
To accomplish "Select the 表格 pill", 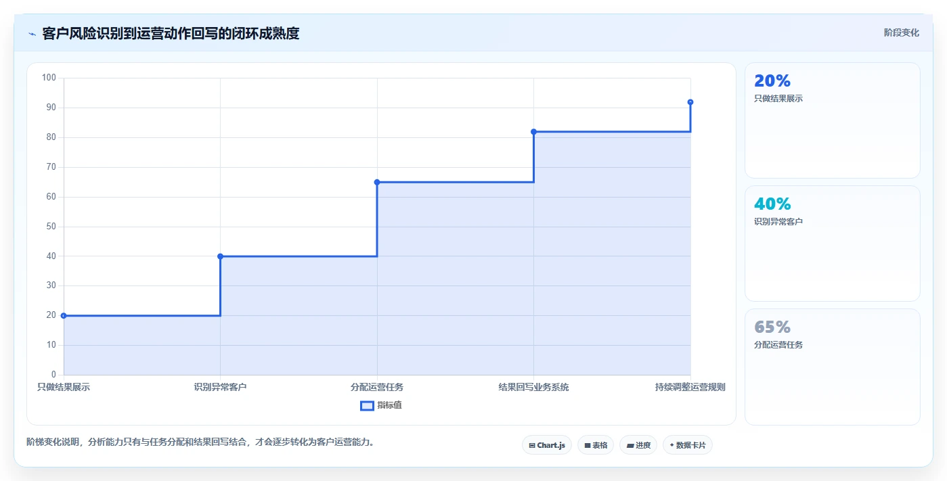I will 596,445.
